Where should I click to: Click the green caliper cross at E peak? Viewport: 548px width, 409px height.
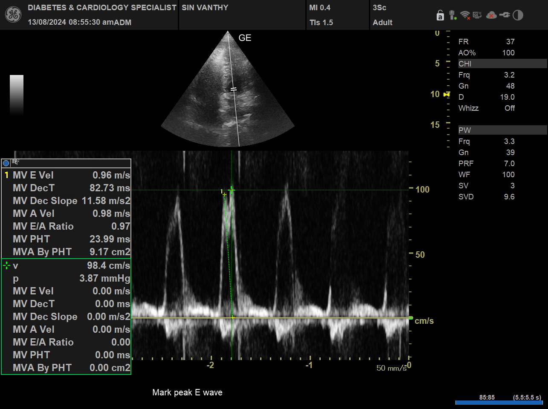point(232,190)
